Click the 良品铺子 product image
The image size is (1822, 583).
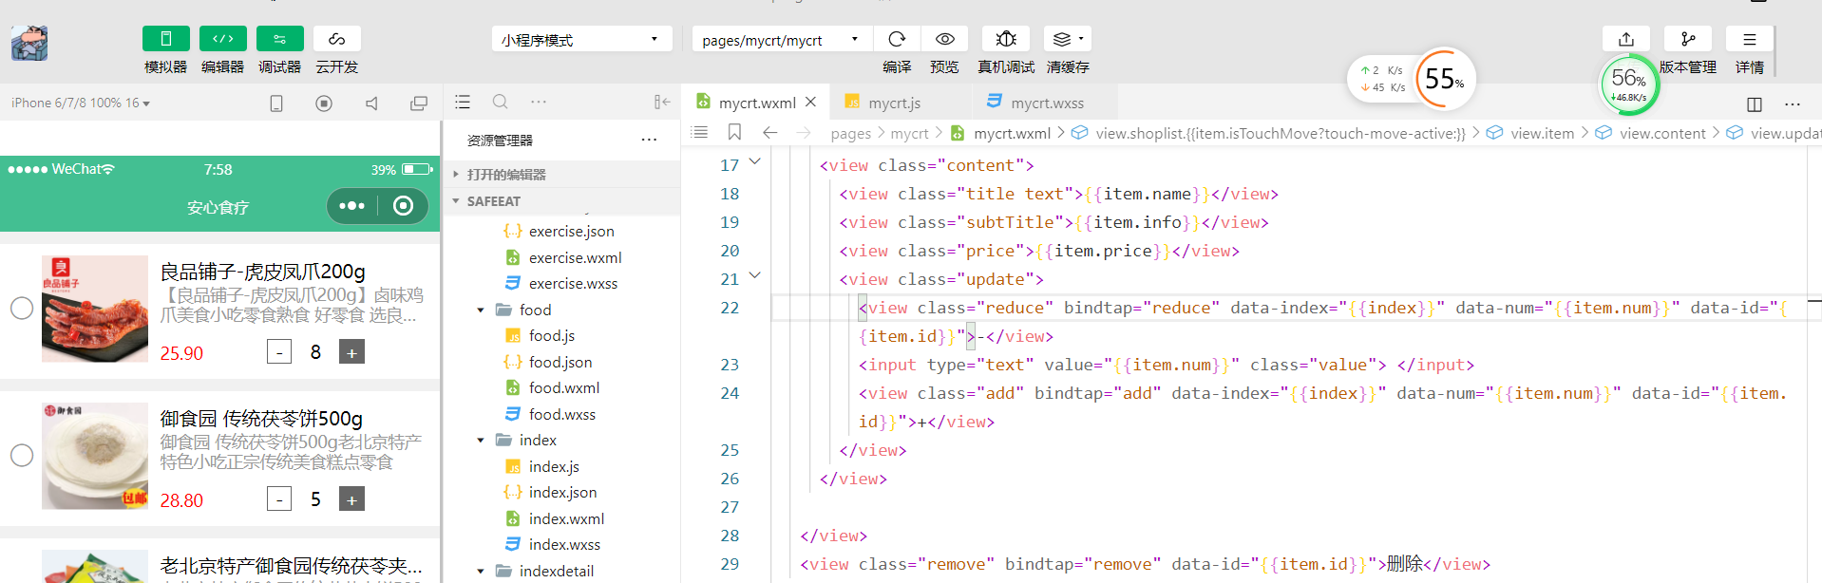pyautogui.click(x=95, y=309)
